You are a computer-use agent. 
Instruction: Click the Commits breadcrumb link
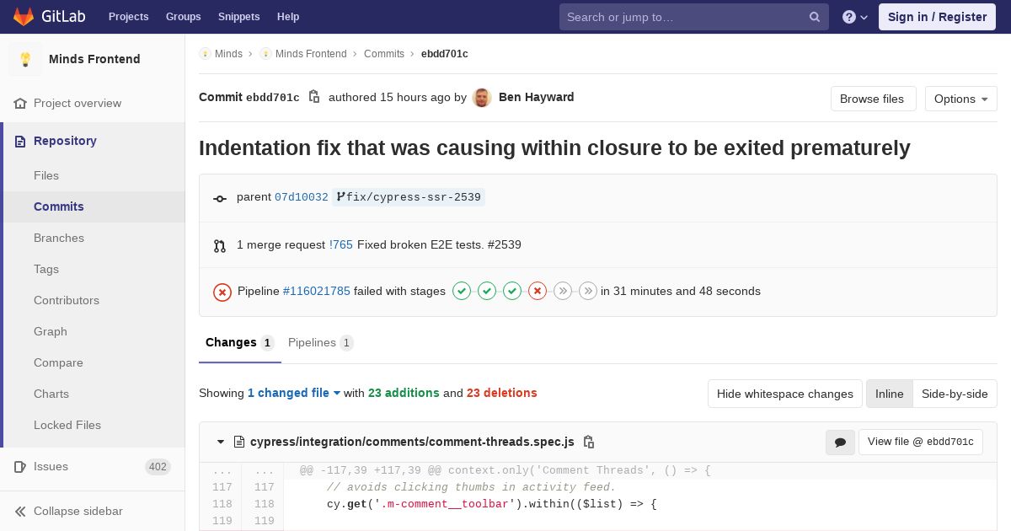pyautogui.click(x=384, y=54)
